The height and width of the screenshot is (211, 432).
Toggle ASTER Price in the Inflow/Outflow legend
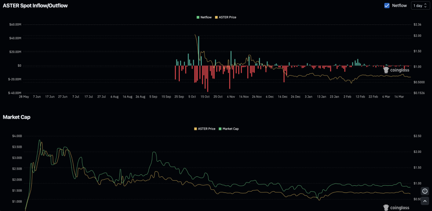[226, 17]
